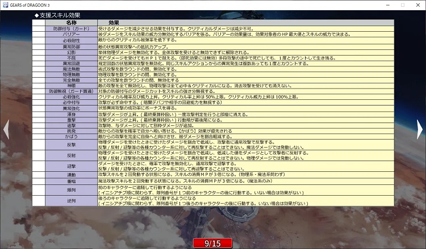This screenshot has height=249, width=426.
Task: Click the 順列 description 前のキャラクターに追随
Action: pos(145,188)
